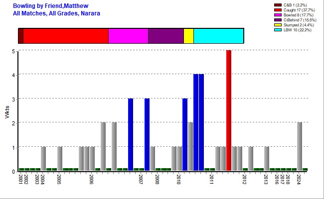Select the legend text 'CtBehind 7 (15.5%)'
Screen dimensions: 324x199
coord(300,20)
